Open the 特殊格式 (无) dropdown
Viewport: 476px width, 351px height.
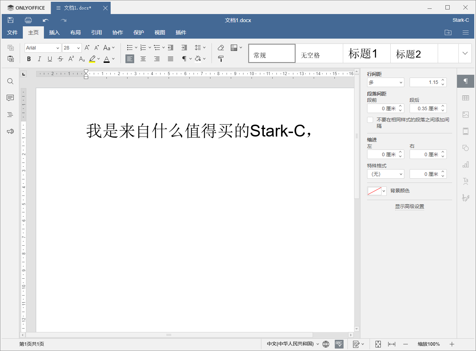[x=386, y=174]
